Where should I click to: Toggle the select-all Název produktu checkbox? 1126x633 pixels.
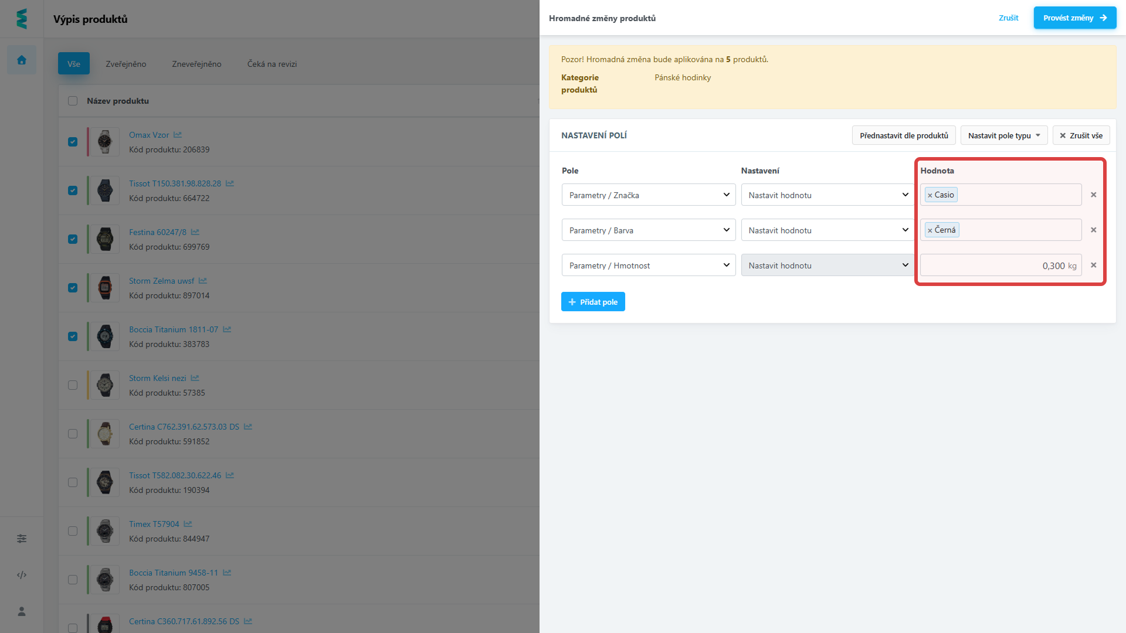coord(73,101)
